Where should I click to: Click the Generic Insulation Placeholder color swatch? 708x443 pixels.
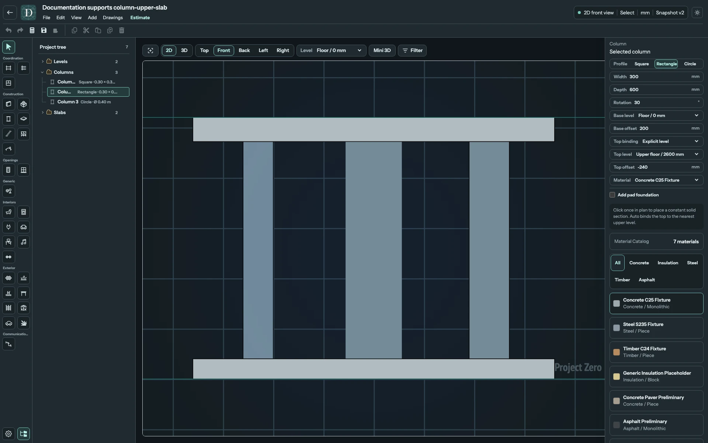click(x=617, y=377)
